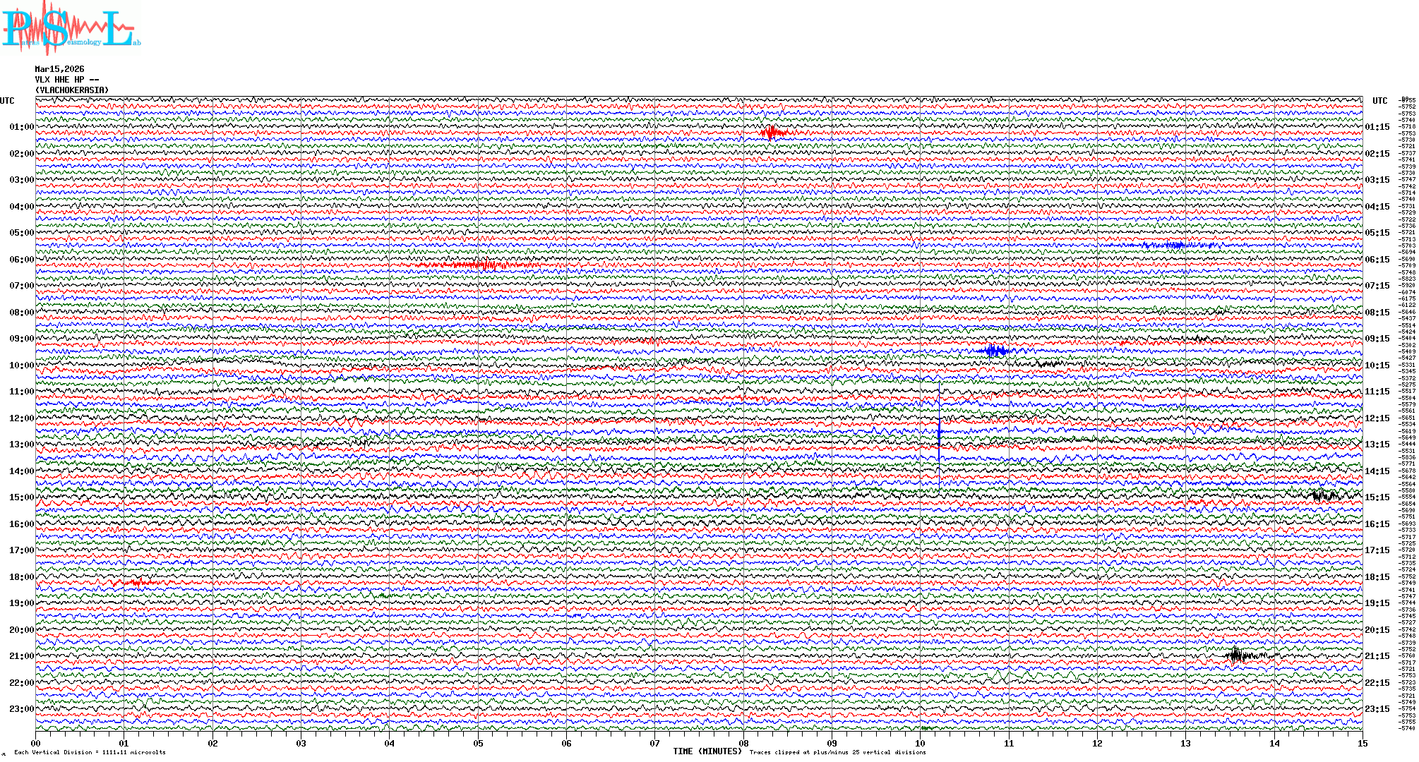Click the 07 tick label on minutes axis
Screen dimensions: 1419x762
point(655,744)
